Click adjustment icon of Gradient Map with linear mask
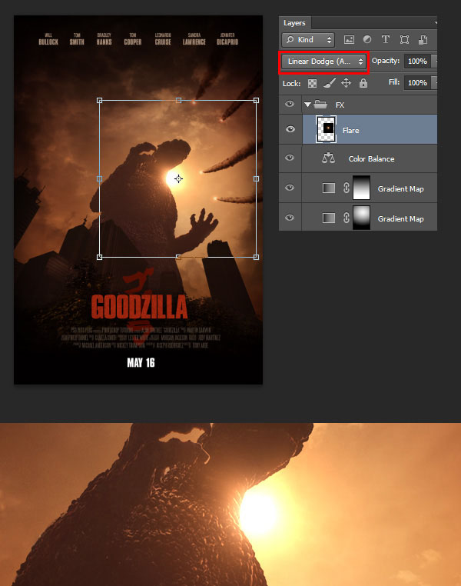This screenshot has width=461, height=586. coord(329,188)
